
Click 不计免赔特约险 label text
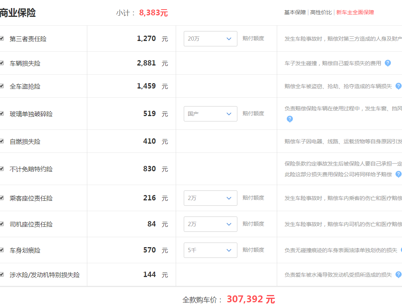[31, 169]
